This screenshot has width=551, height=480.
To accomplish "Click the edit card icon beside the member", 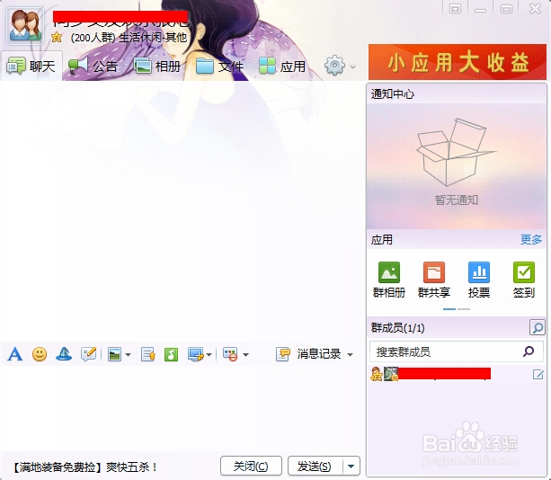I will pyautogui.click(x=538, y=374).
